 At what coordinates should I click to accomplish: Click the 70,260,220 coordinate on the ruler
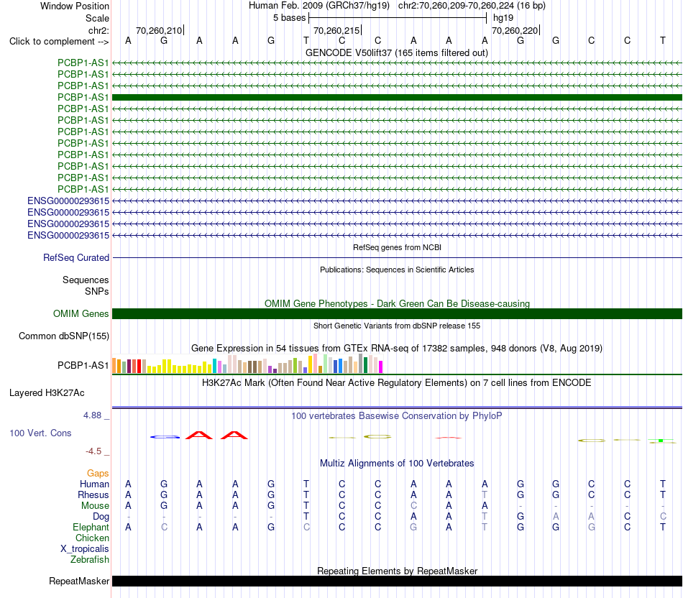(515, 30)
